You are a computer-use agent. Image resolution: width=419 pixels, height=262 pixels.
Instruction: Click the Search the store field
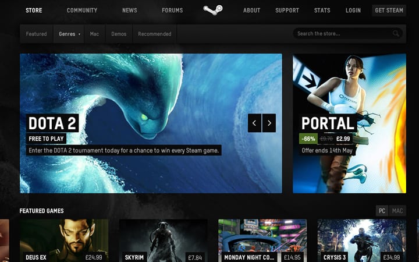(348, 34)
